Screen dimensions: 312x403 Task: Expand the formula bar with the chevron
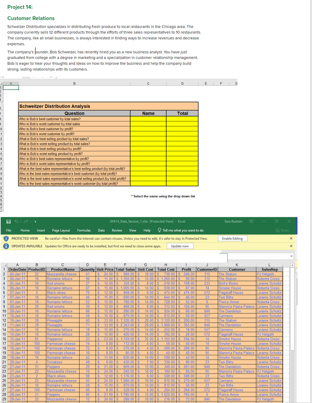click(x=291, y=256)
